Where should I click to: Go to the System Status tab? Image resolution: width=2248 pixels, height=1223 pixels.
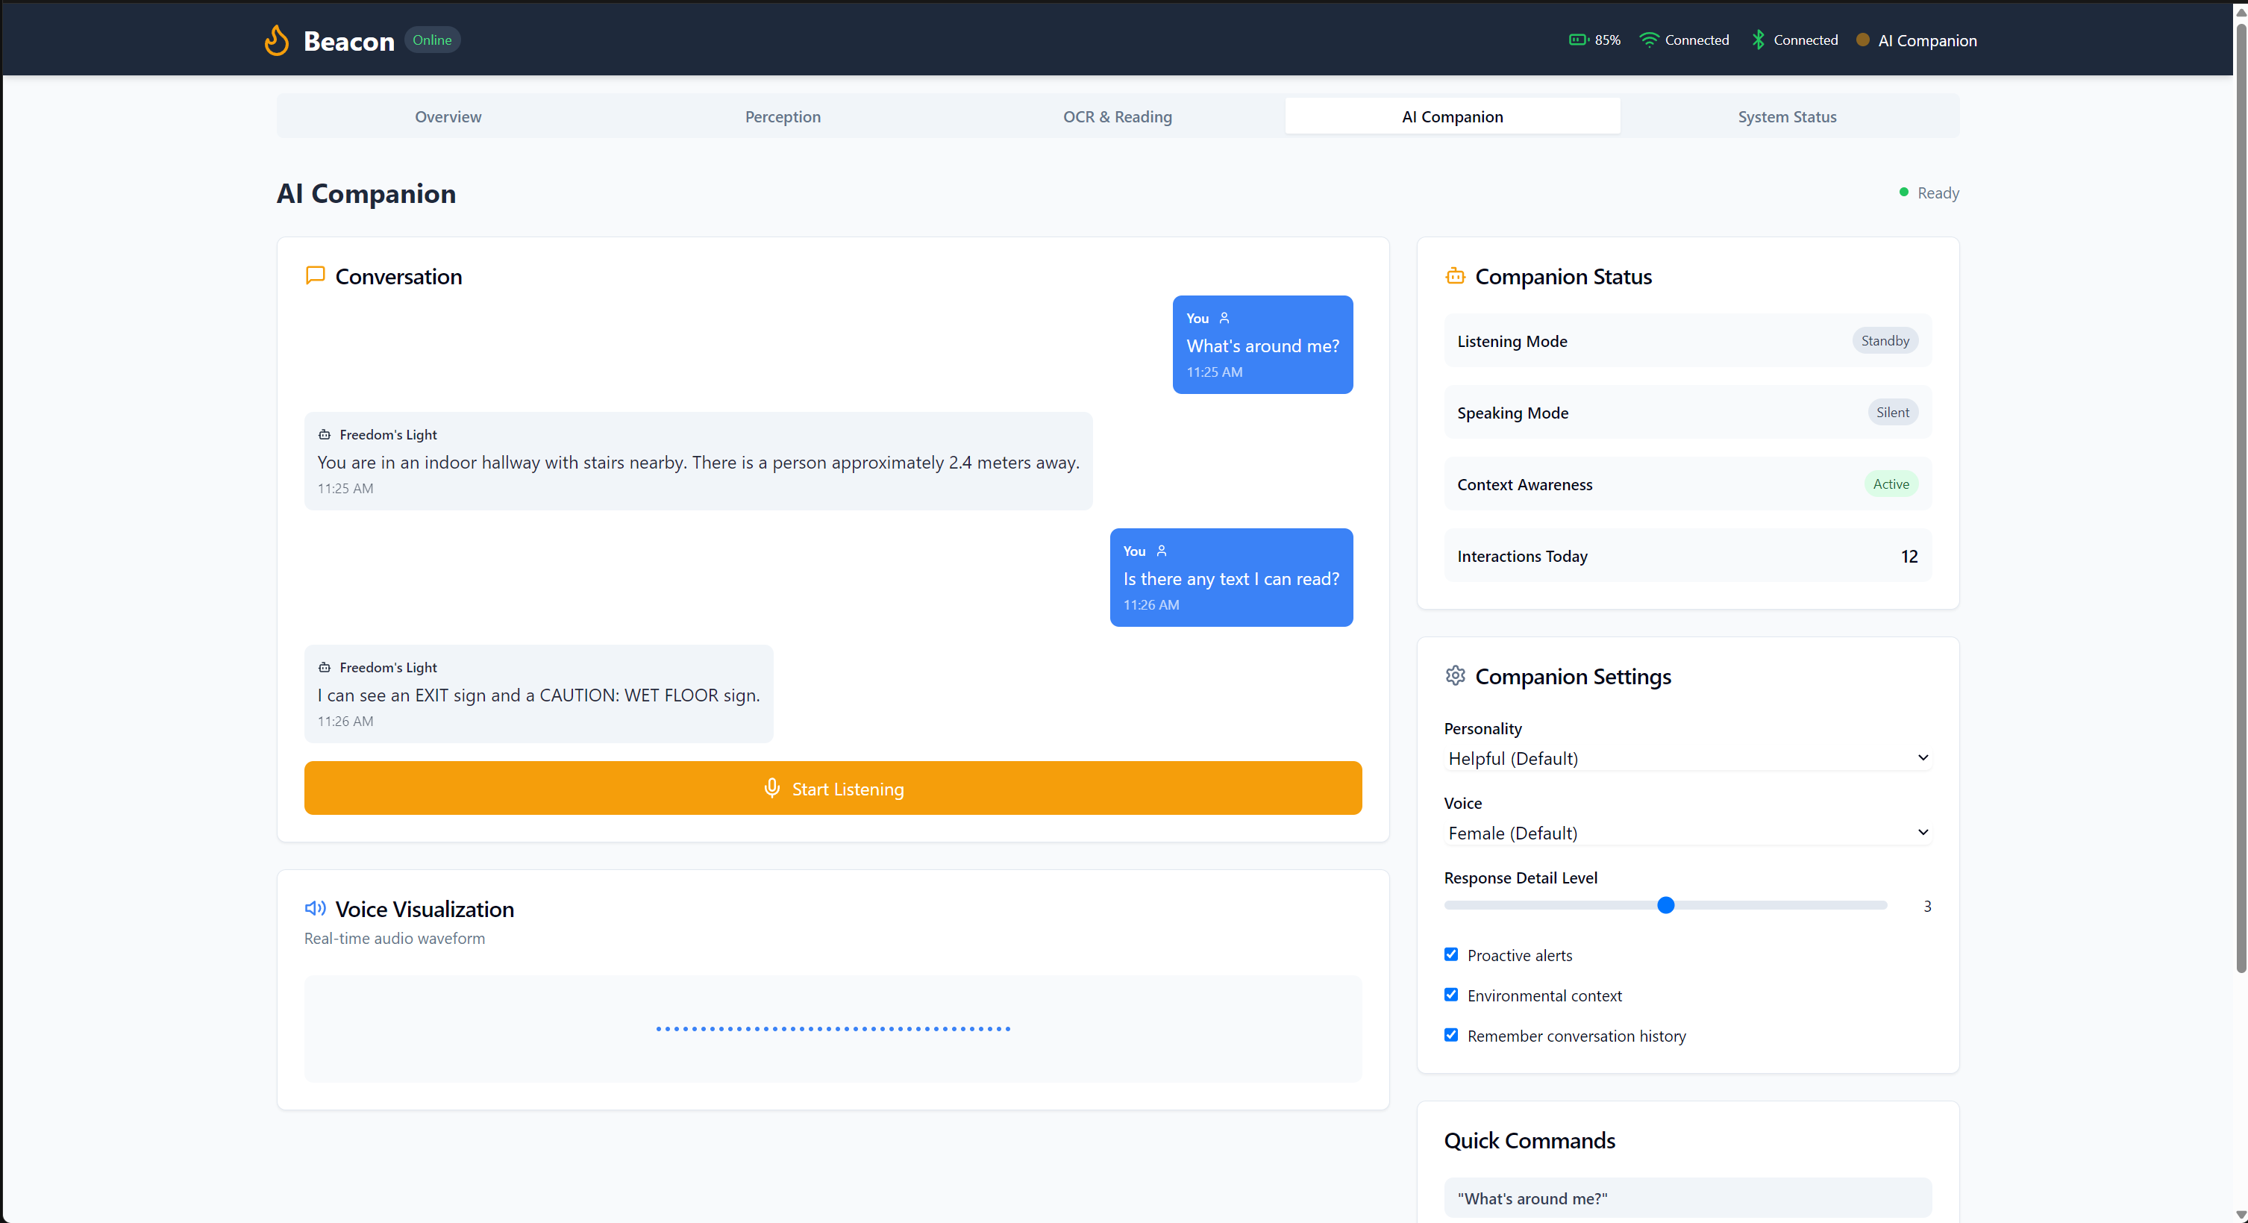pyautogui.click(x=1786, y=116)
